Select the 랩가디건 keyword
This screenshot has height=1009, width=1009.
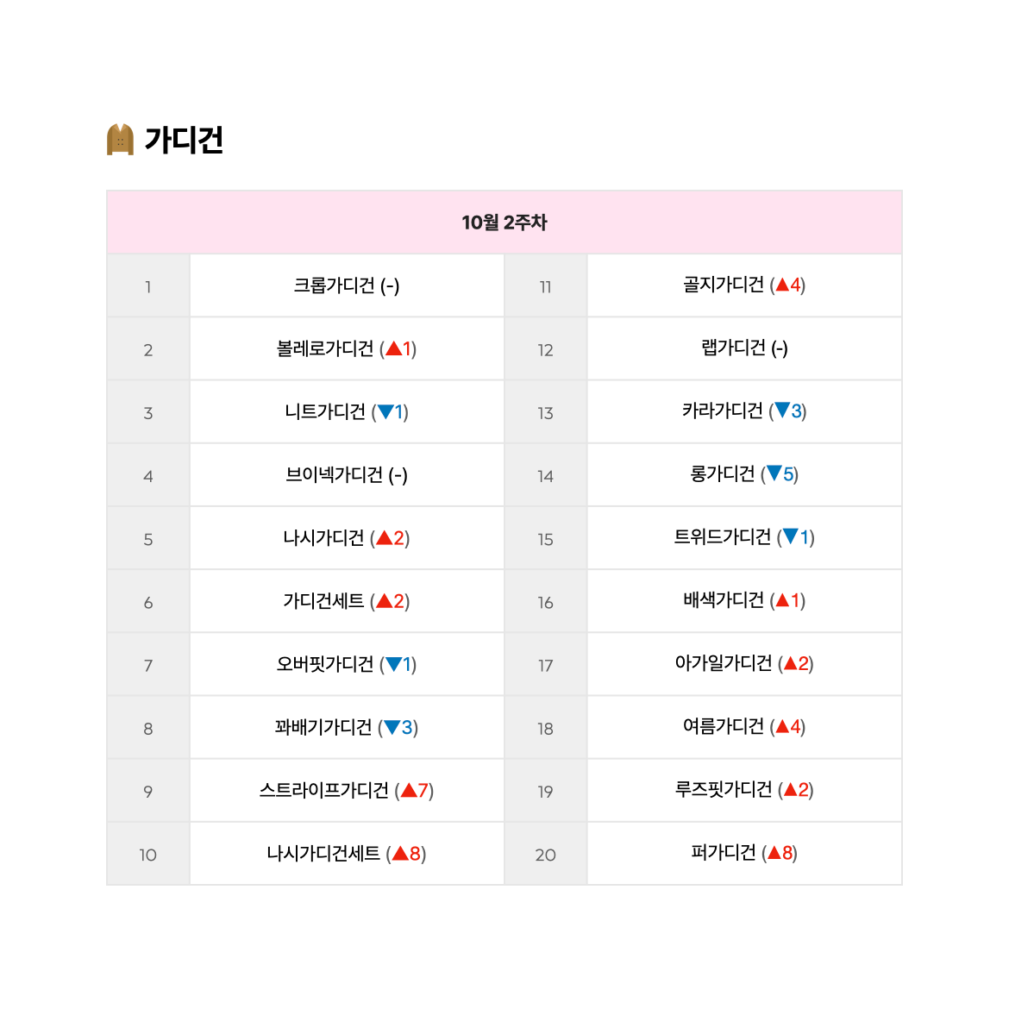pyautogui.click(x=734, y=348)
